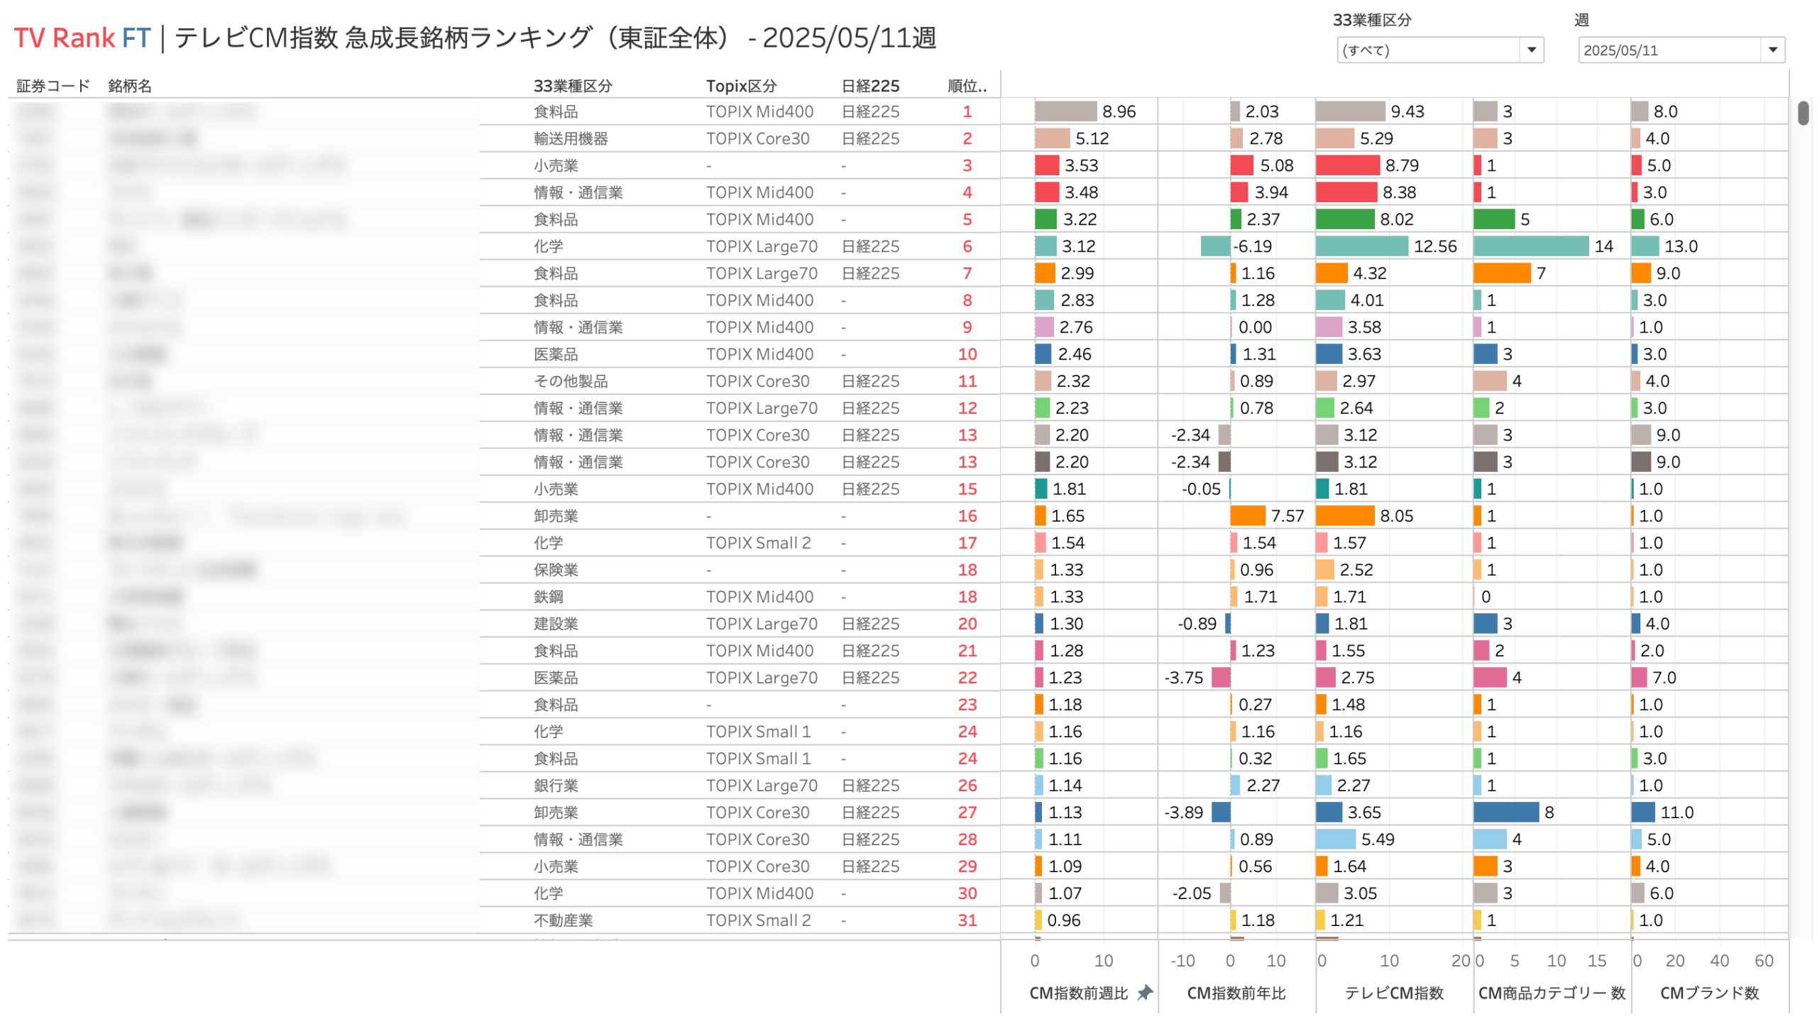Click the CM商品カテゴリー数 axis title
1817x1019 pixels.
(x=1551, y=992)
